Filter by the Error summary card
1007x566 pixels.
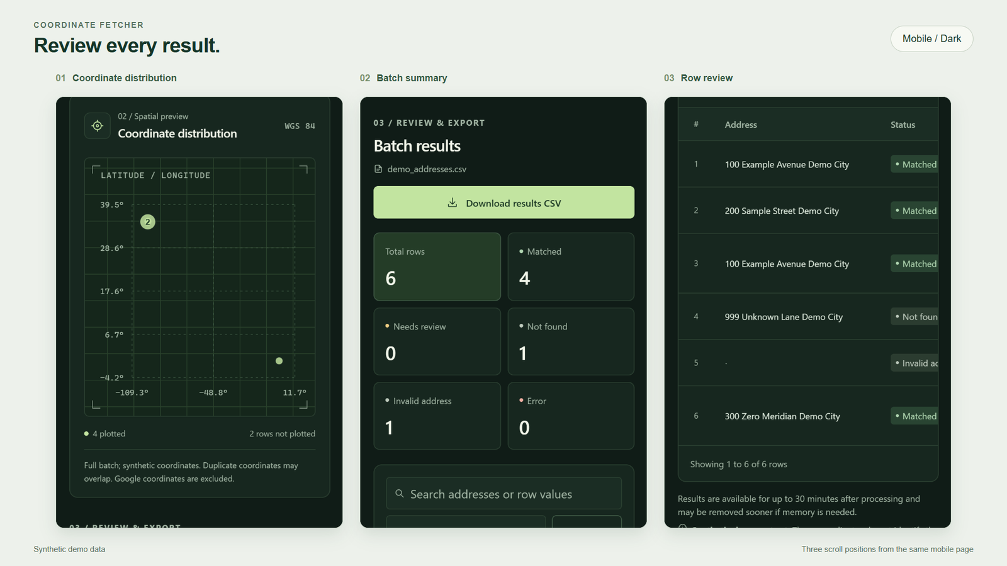571,416
